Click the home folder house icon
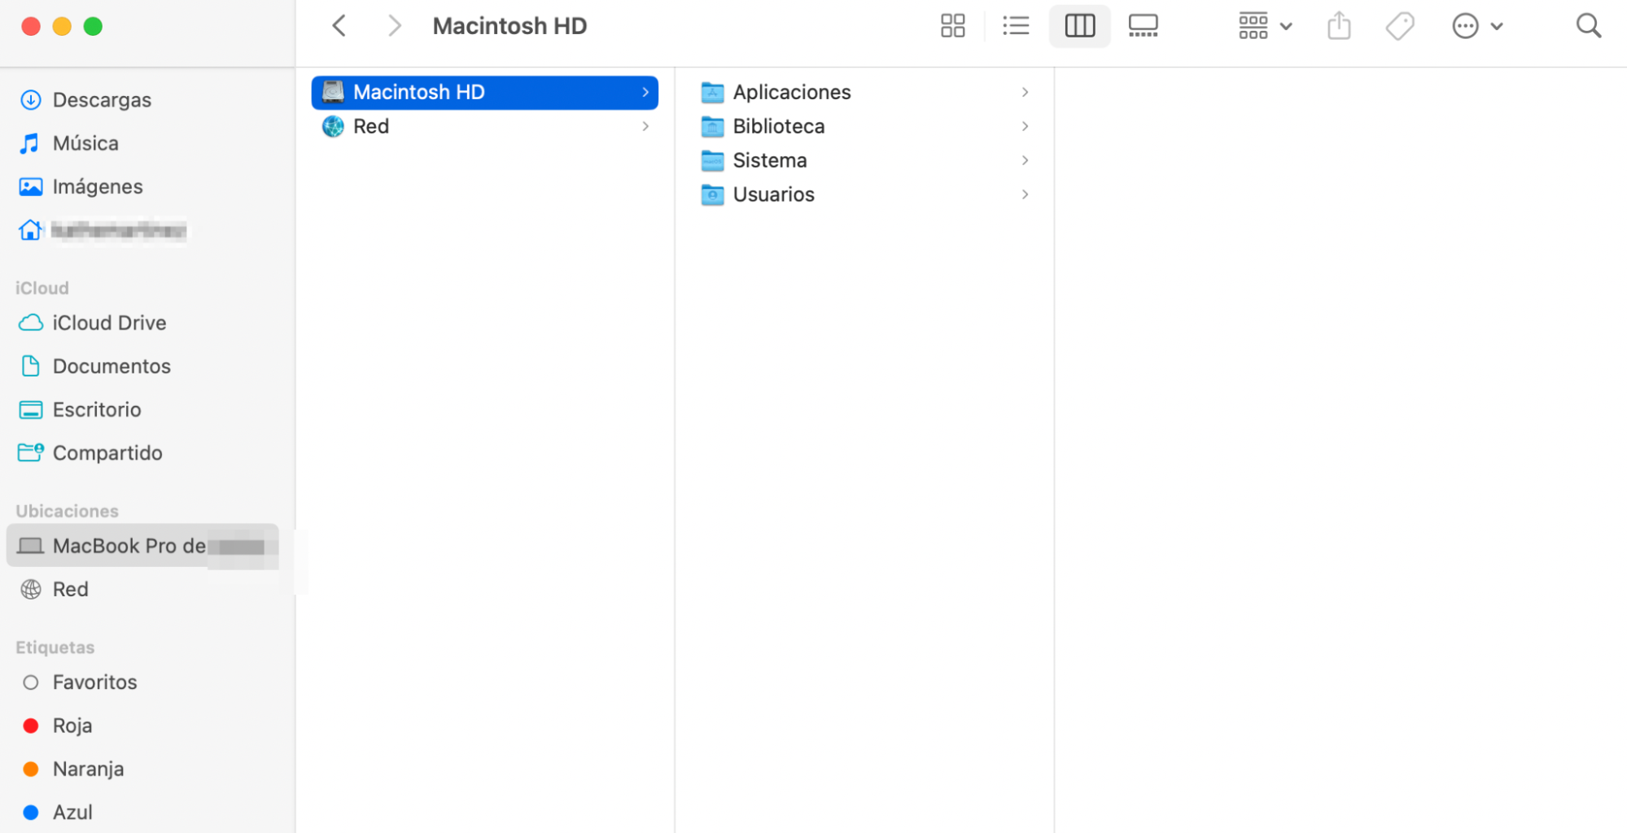The image size is (1627, 833). click(x=31, y=230)
